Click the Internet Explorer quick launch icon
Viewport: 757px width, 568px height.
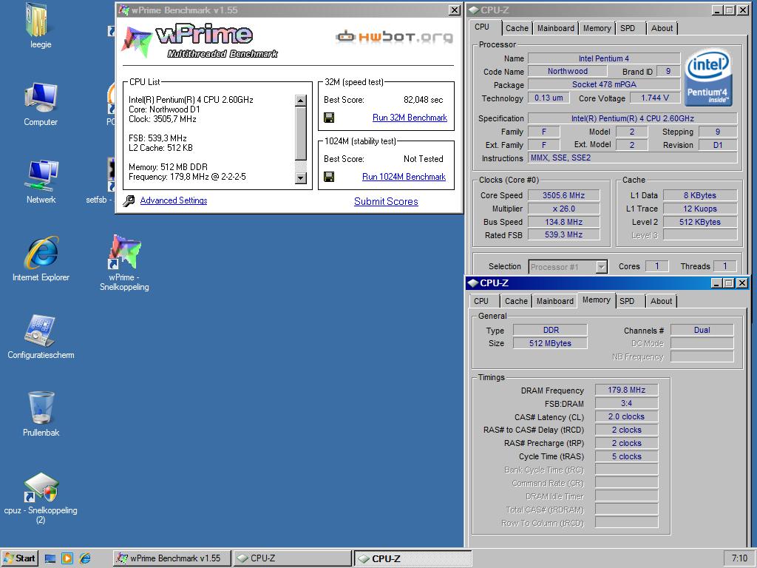(x=84, y=558)
